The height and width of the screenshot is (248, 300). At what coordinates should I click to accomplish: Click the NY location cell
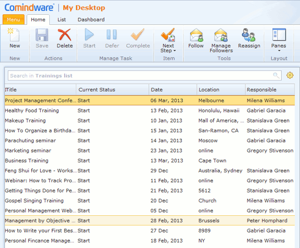(202, 241)
